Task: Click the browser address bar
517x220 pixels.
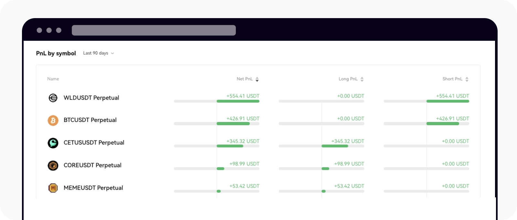Action: click(154, 30)
